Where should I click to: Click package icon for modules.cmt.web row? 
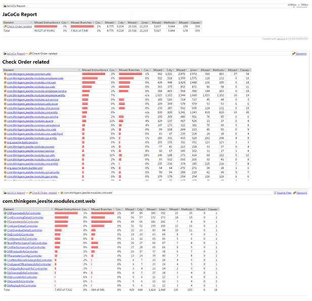[6, 82]
